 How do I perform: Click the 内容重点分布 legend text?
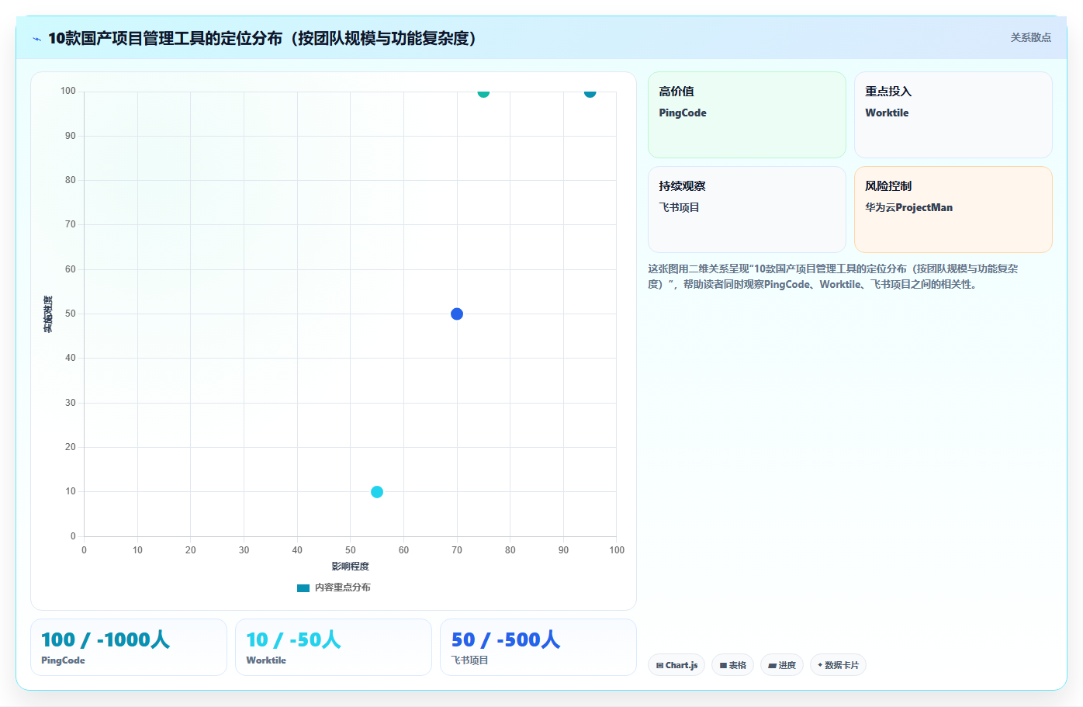[342, 587]
